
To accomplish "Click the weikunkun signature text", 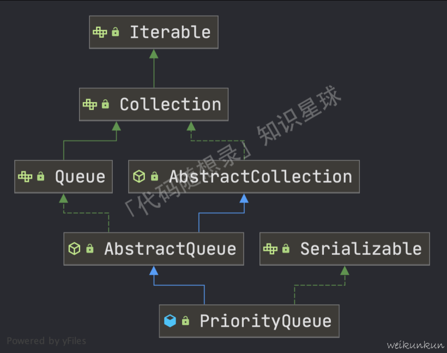I will pos(415,345).
